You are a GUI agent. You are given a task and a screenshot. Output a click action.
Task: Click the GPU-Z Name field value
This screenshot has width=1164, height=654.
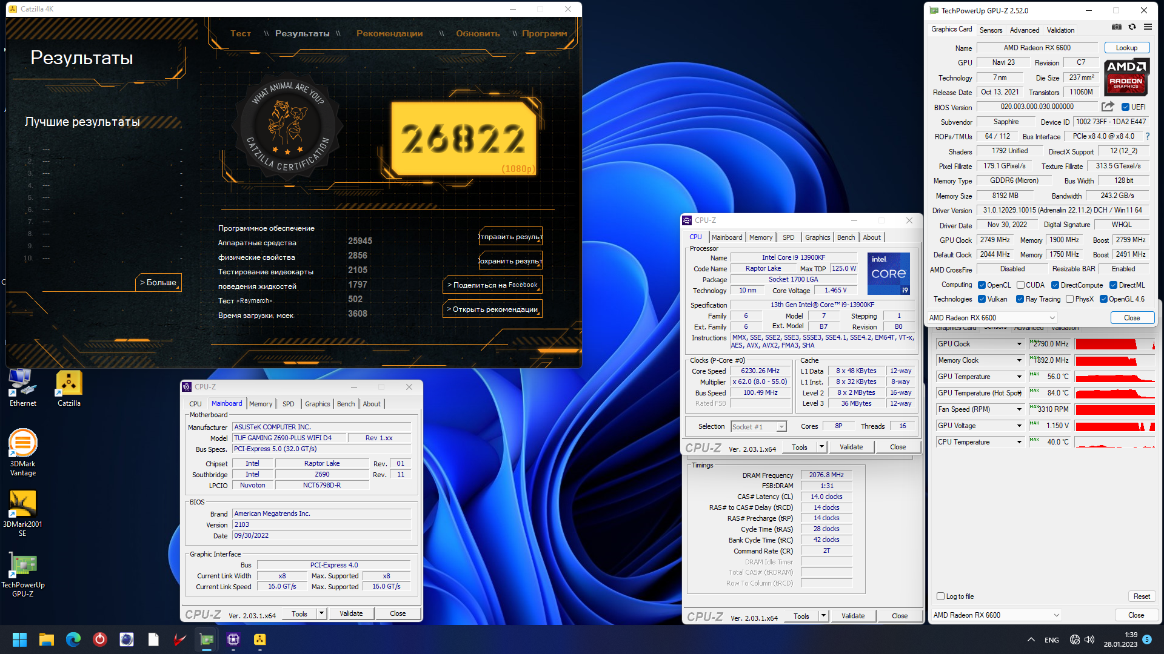pyautogui.click(x=1037, y=48)
